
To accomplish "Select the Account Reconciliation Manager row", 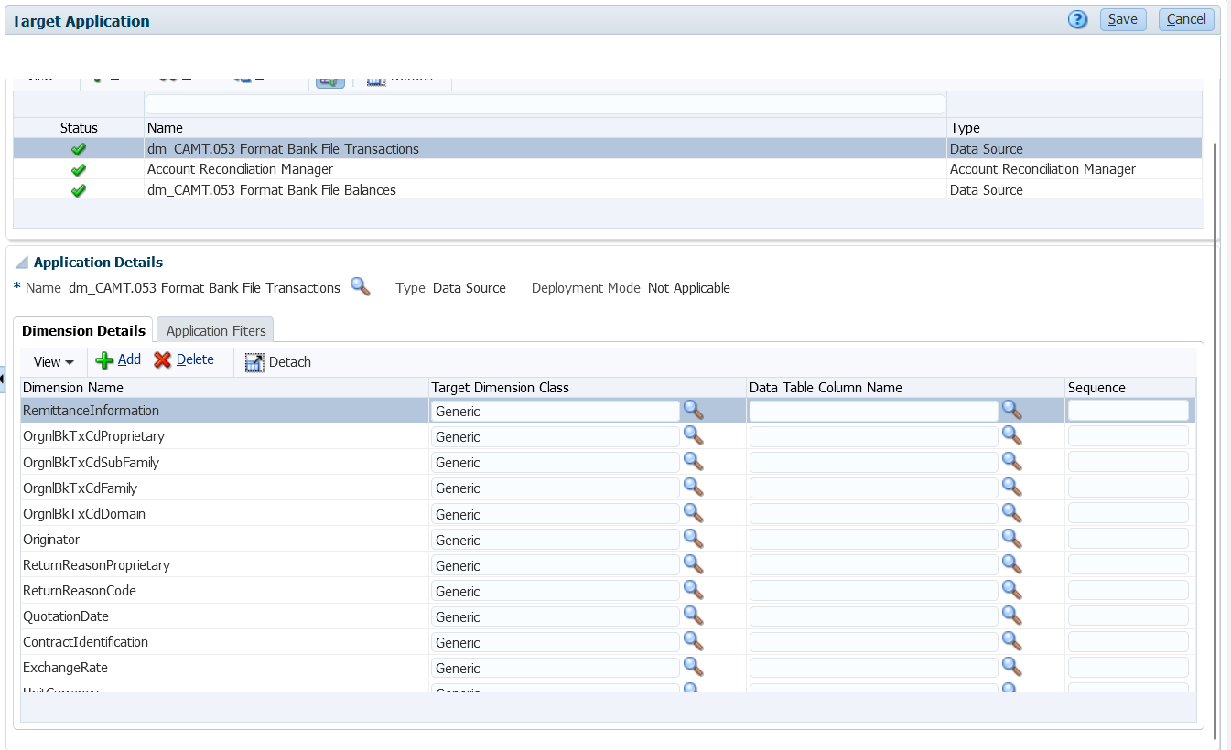I will coord(240,169).
